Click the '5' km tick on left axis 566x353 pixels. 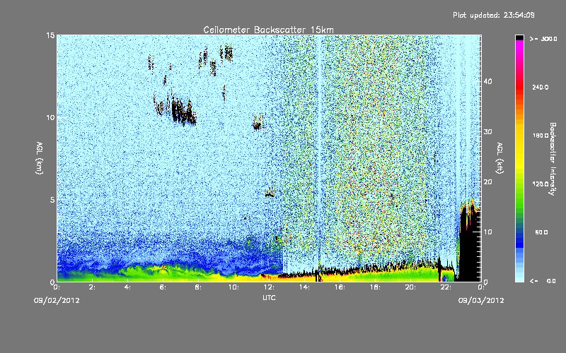pos(52,200)
